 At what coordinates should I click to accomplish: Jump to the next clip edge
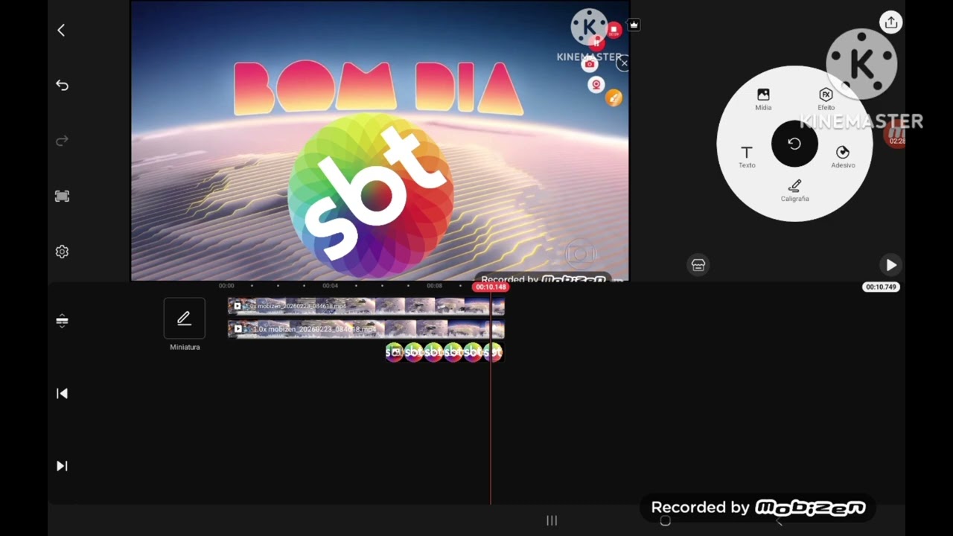(x=62, y=466)
